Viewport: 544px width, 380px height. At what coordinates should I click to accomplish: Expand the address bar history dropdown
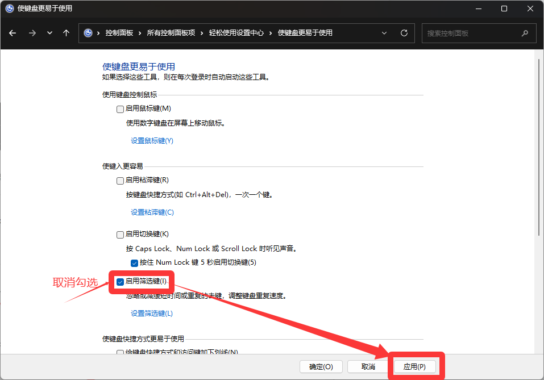point(384,33)
